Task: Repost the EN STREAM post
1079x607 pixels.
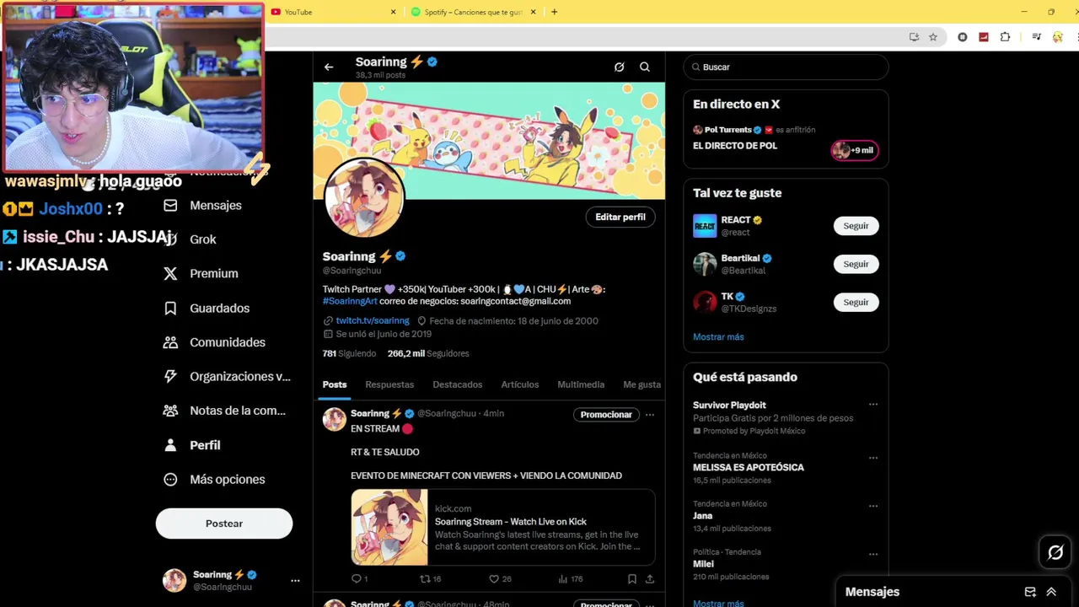Action: pos(431,579)
